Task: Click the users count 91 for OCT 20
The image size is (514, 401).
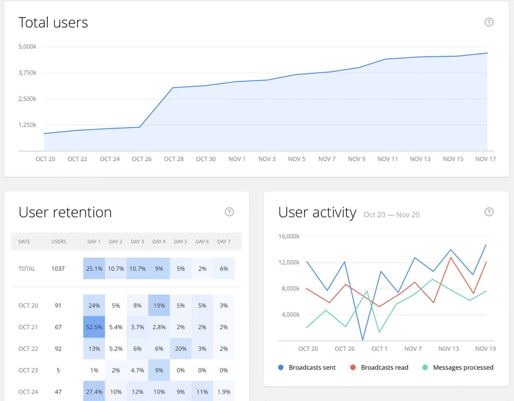Action: click(58, 305)
